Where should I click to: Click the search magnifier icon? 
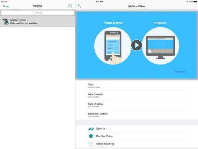pos(34,13)
